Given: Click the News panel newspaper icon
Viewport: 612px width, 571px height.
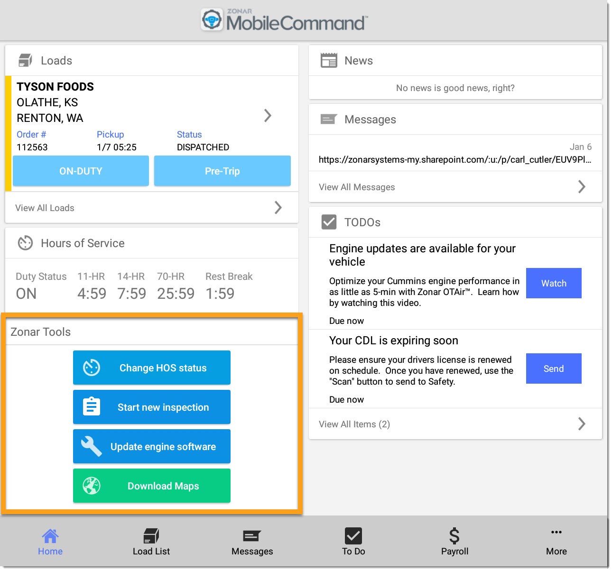Looking at the screenshot, I should [329, 60].
